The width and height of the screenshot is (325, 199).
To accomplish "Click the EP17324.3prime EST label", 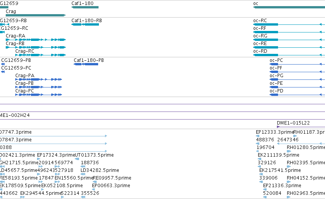I will click(x=56, y=155).
